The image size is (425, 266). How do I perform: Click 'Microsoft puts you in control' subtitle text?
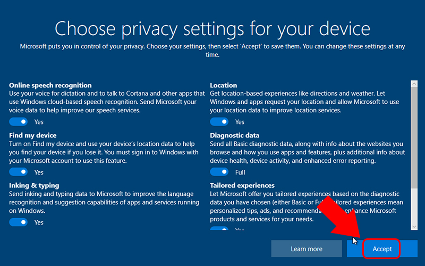[212, 51]
